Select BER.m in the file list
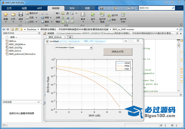This screenshot has width=185, height=129. 13,41
